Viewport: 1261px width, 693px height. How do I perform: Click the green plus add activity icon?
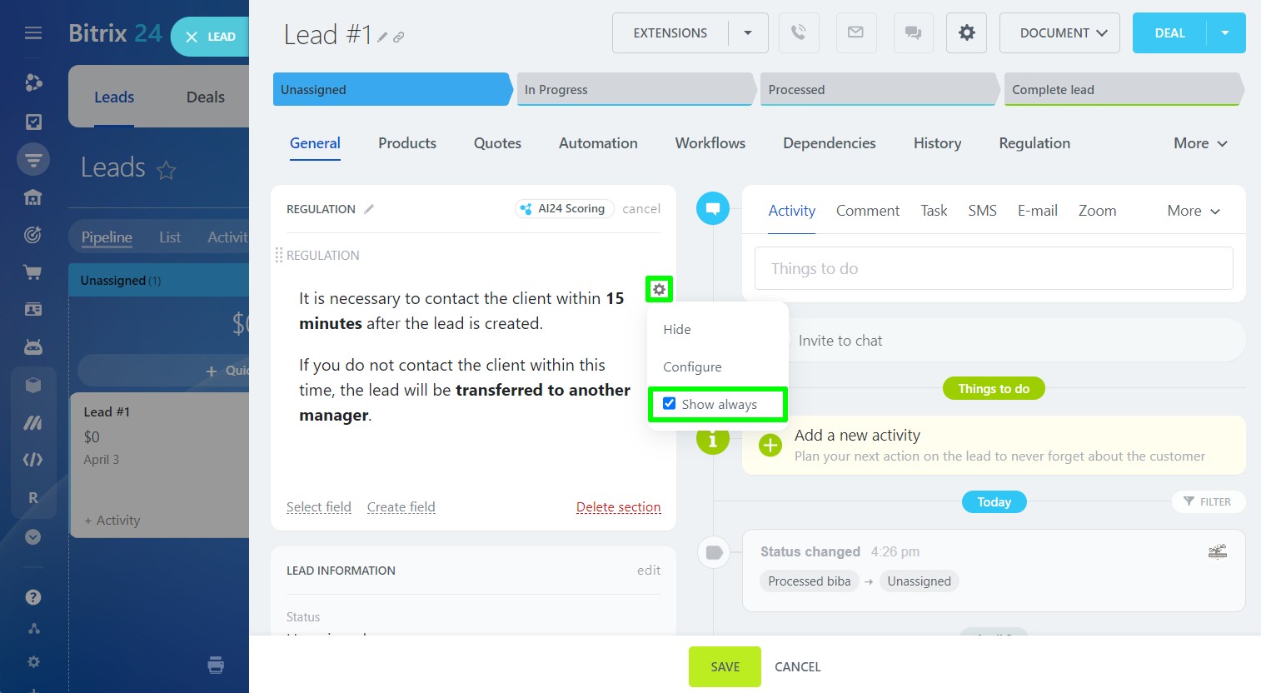(770, 446)
